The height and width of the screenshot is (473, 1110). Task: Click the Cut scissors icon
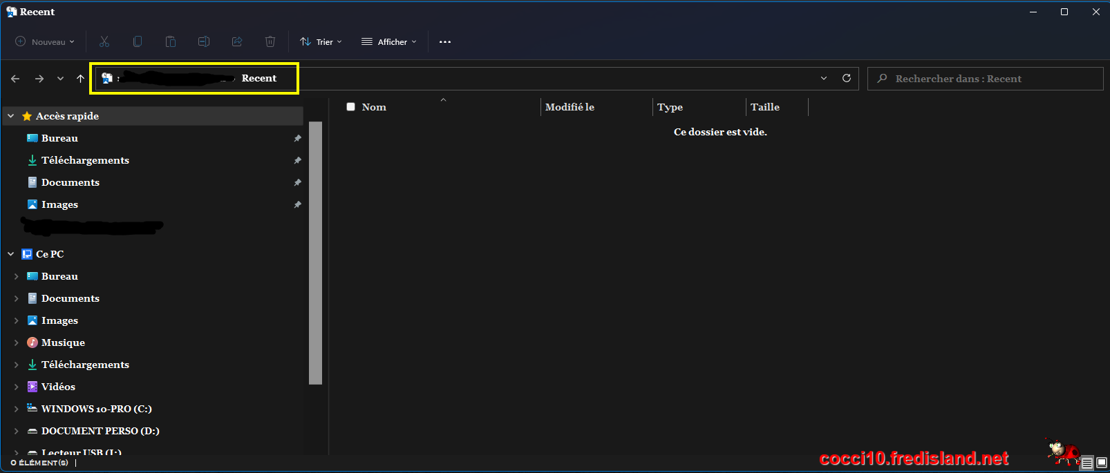104,41
